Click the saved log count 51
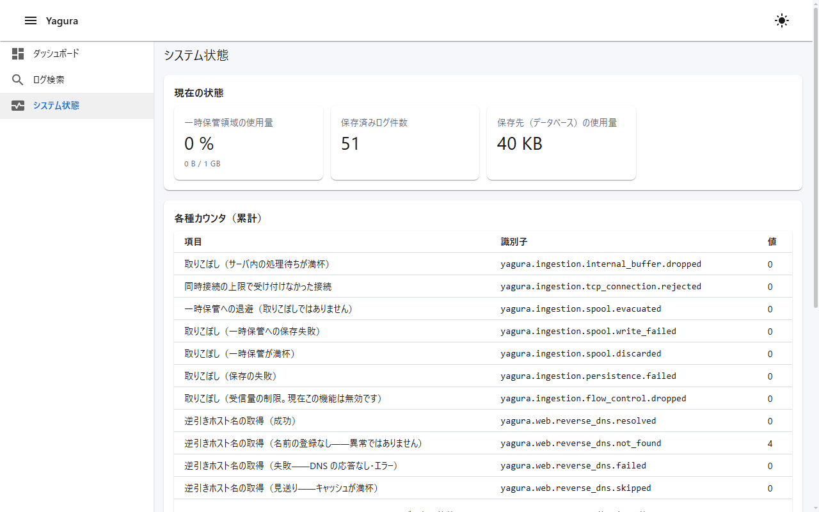The image size is (819, 512). pos(351,144)
